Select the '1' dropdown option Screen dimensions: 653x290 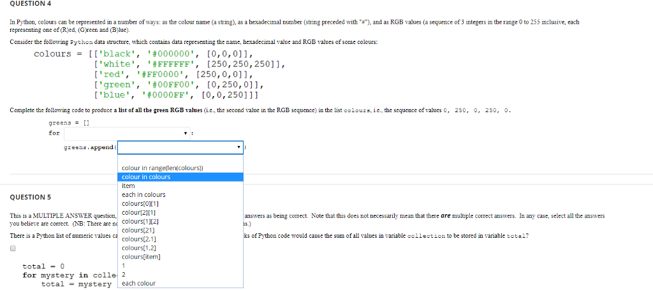180,265
